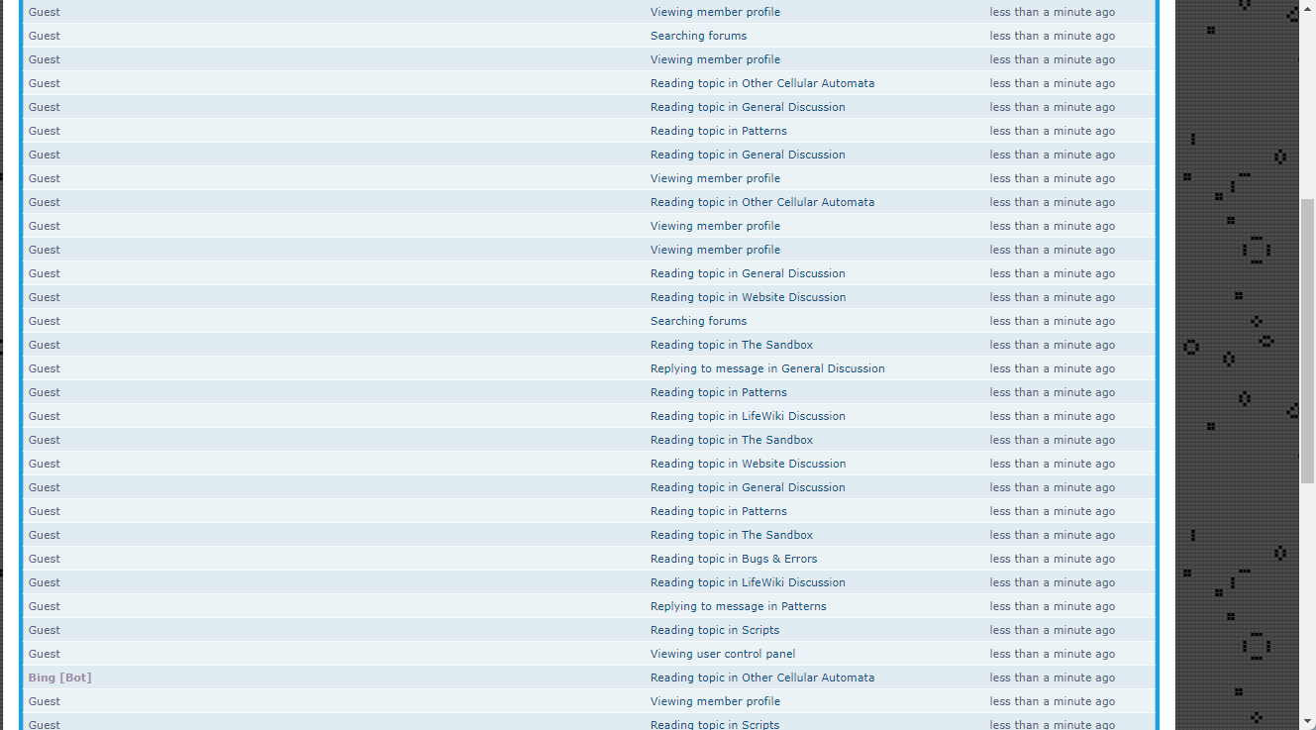
Task: Click "Replying to message in General Discussion"
Action: click(767, 368)
